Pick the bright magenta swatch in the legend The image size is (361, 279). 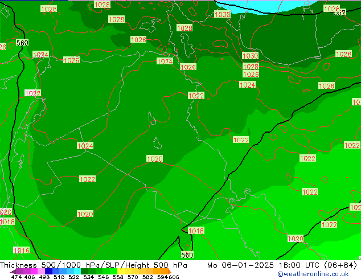click(x=34, y=271)
